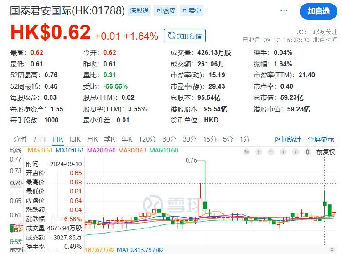Select the 月K tab
This screenshot has height=254, width=342.
pyautogui.click(x=92, y=139)
